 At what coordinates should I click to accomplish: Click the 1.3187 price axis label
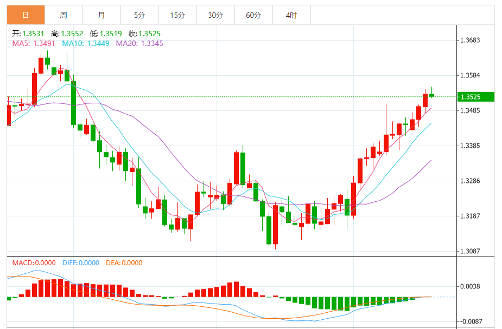(x=470, y=216)
